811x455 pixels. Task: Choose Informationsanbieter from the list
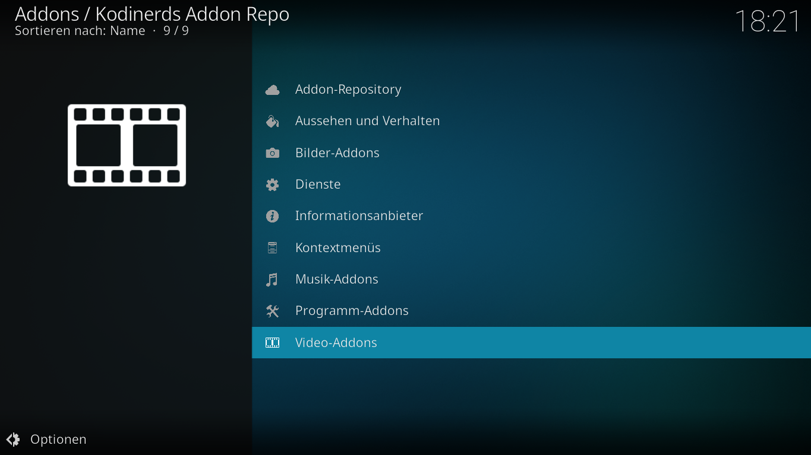pyautogui.click(x=531, y=216)
